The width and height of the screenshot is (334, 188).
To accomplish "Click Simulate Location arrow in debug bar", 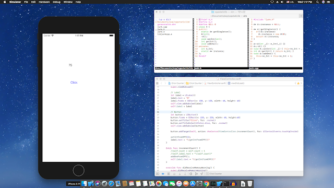I will tap(202, 174).
